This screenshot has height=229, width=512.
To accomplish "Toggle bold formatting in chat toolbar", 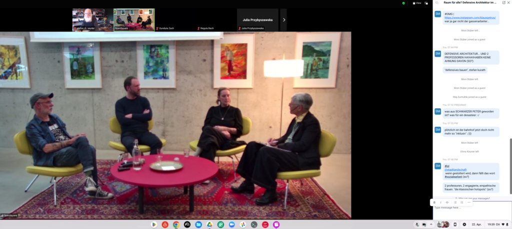I will point(434,202).
